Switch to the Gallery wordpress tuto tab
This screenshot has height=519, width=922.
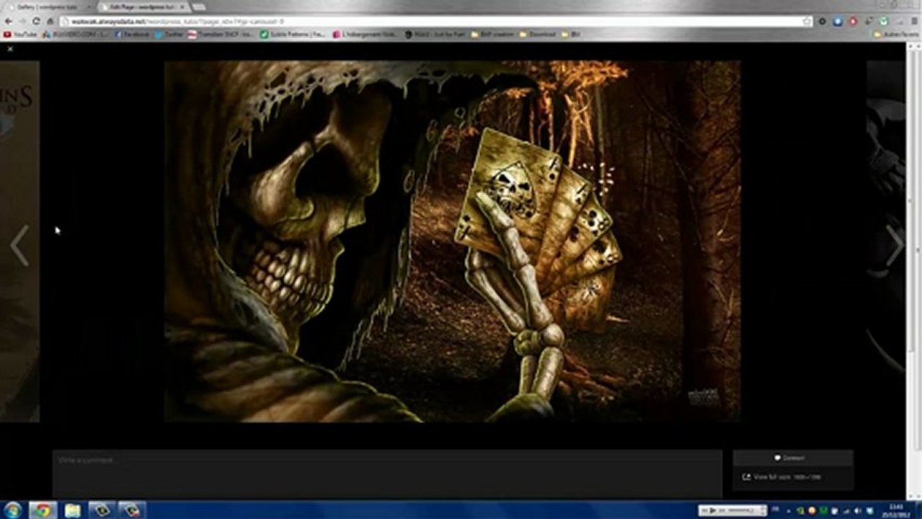(48, 6)
